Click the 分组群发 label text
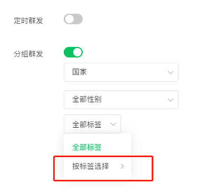Screen dimensions: 208x193 click(28, 54)
